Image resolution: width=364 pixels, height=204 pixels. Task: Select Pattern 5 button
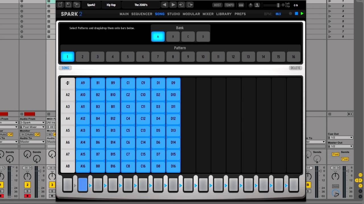click(x=128, y=57)
